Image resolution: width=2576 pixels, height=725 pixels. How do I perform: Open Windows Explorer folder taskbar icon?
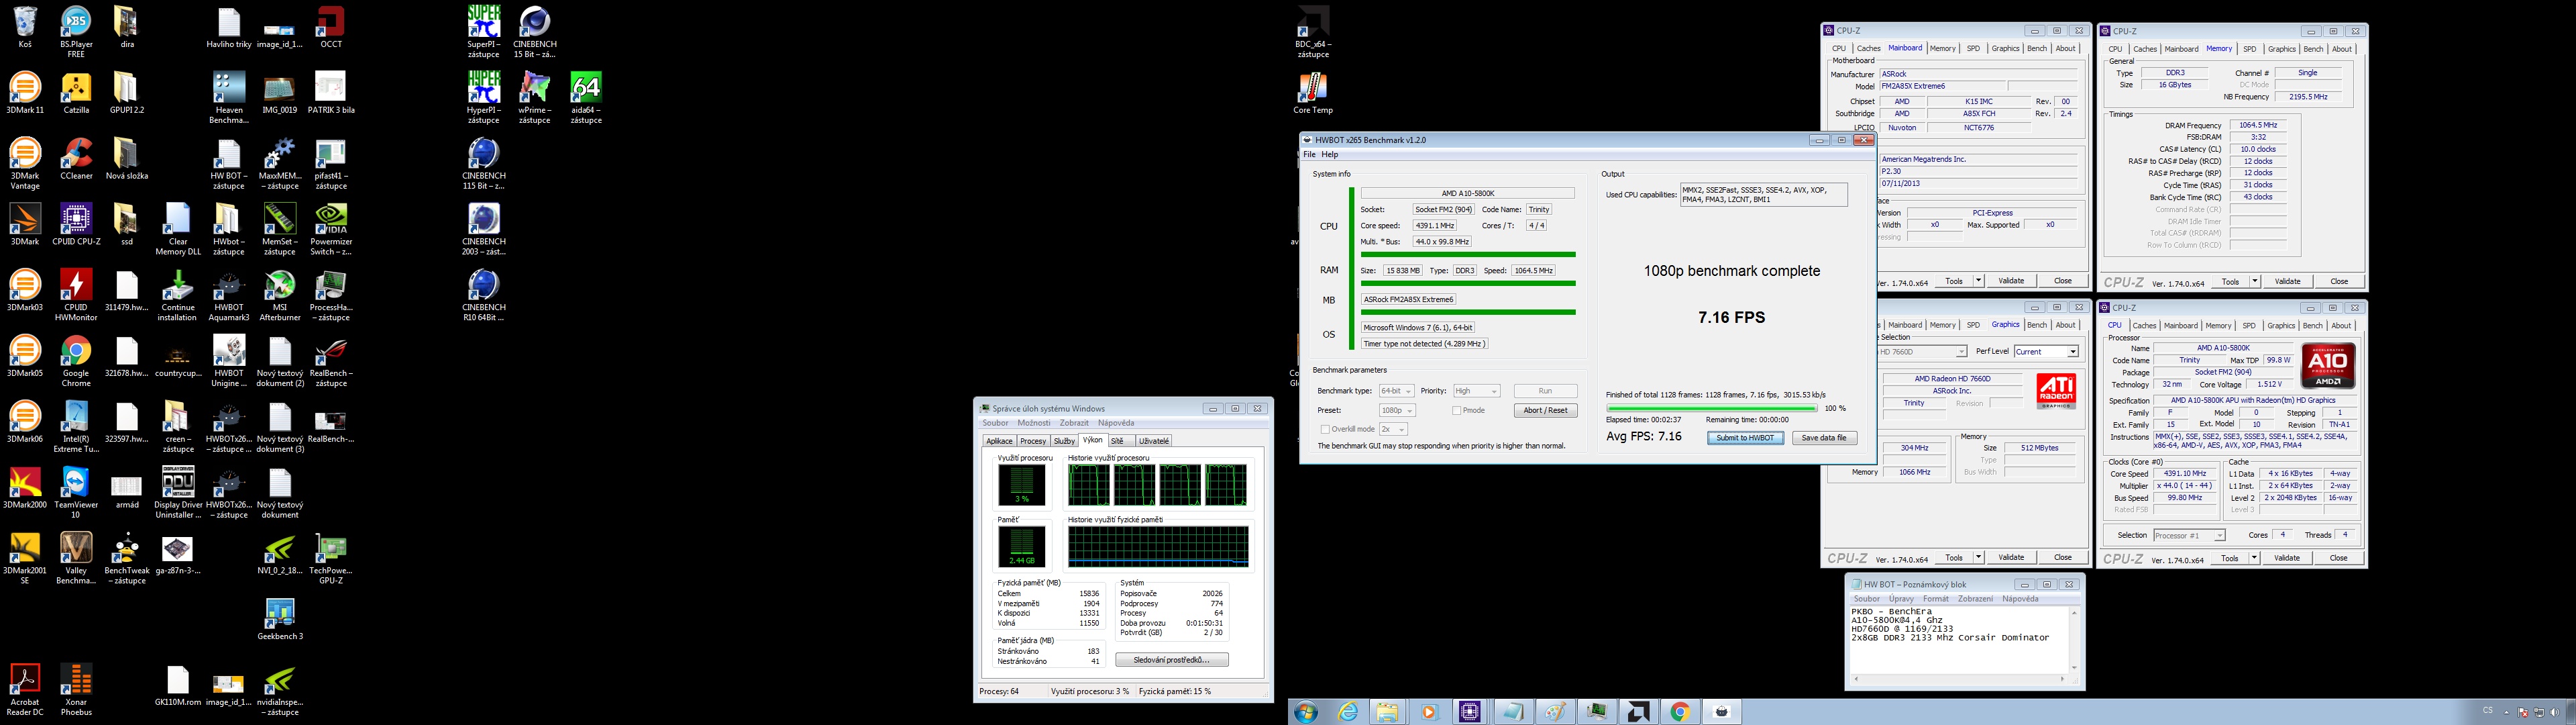[1387, 712]
